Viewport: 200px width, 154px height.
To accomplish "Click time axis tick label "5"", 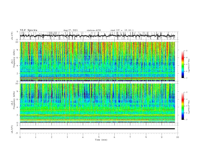I will click(x=99, y=137).
